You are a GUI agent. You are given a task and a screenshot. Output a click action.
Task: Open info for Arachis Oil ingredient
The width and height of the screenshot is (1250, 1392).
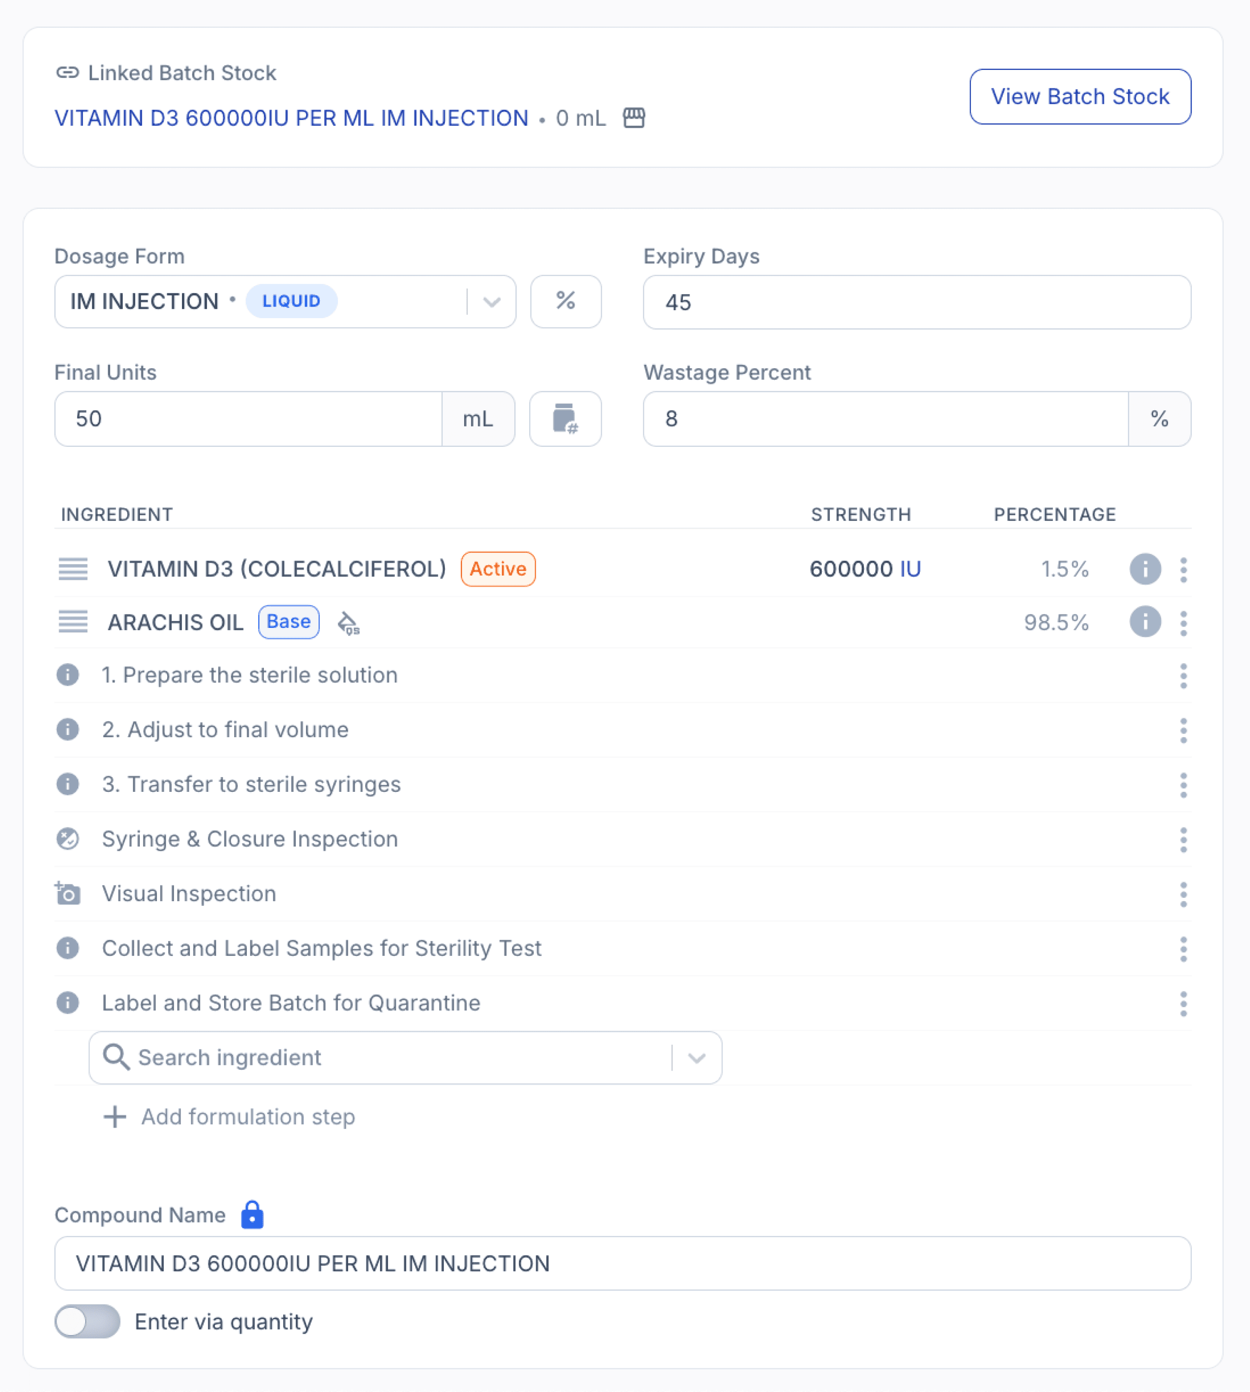1145,622
